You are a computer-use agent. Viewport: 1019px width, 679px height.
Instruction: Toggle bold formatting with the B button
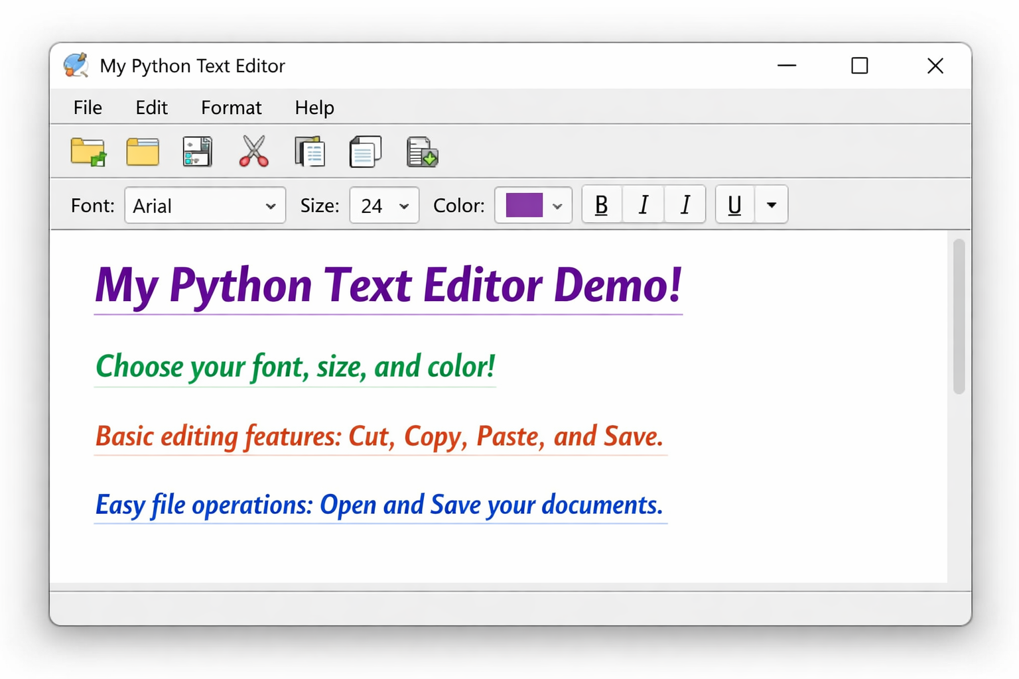tap(602, 205)
